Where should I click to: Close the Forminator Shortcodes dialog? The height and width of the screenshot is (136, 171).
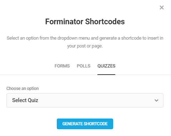(162, 7)
